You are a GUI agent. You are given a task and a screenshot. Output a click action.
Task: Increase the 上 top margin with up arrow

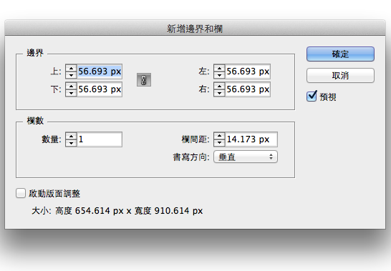72,68
